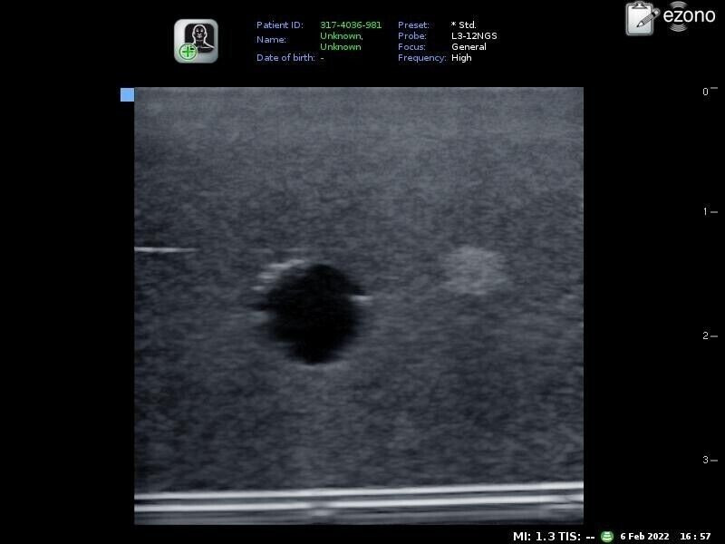Screen dimensions: 725x544
Task: Click the depth marker labeled 2
Action: point(705,334)
